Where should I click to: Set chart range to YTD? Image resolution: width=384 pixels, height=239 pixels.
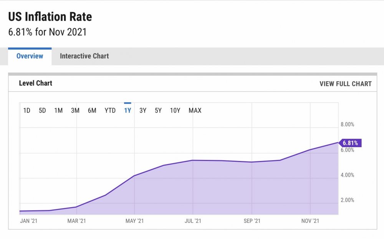pos(110,111)
